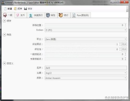Open the 皮肤 skin dropdown Amber Assassin
This screenshot has height=101, width=130.
pyautogui.click(x=86, y=78)
